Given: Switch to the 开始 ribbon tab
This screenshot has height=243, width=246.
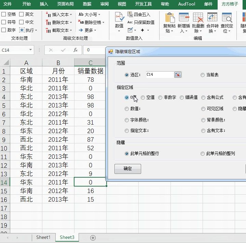Looking at the screenshot, I should click(x=27, y=4).
